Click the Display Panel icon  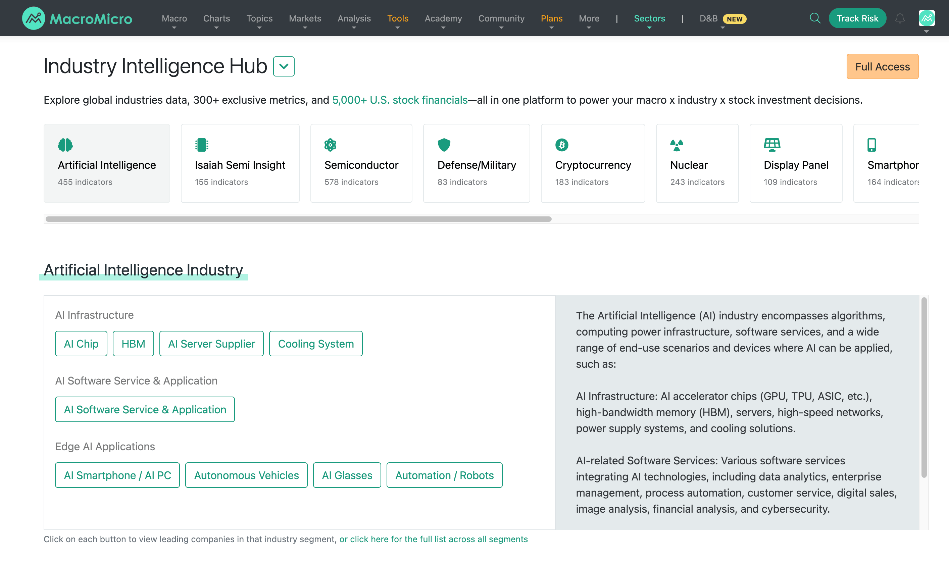[x=772, y=145]
